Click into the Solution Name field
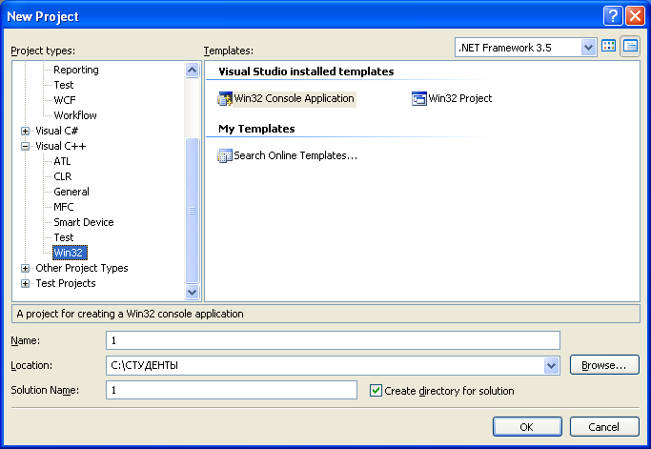Screen dimensions: 651x449 tap(232, 390)
